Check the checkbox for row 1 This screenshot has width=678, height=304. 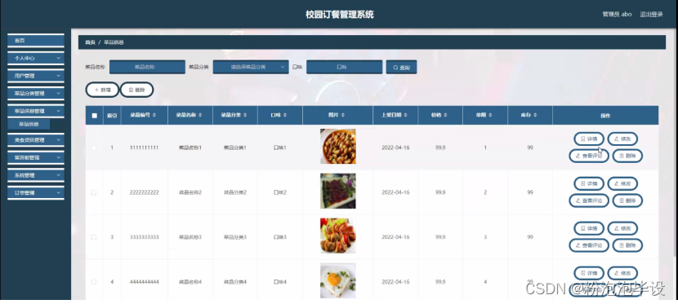tap(94, 148)
